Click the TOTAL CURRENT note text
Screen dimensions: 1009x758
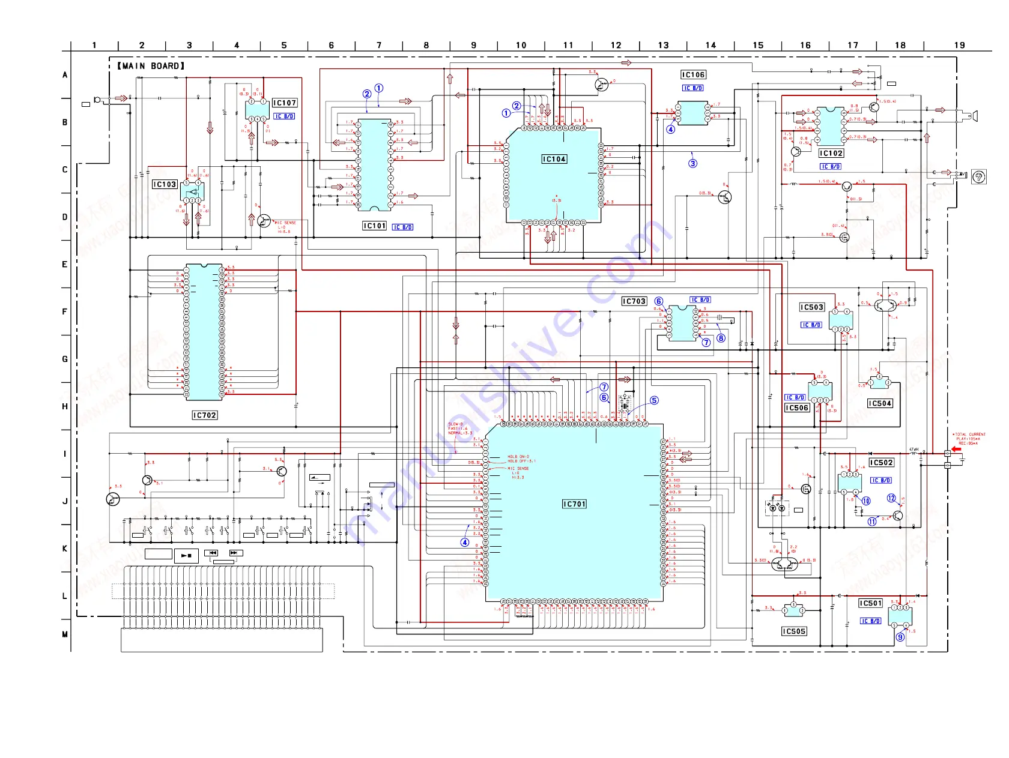click(x=969, y=439)
